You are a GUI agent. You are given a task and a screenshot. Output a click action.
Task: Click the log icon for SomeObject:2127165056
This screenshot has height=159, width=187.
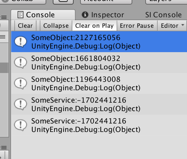click(x=21, y=42)
